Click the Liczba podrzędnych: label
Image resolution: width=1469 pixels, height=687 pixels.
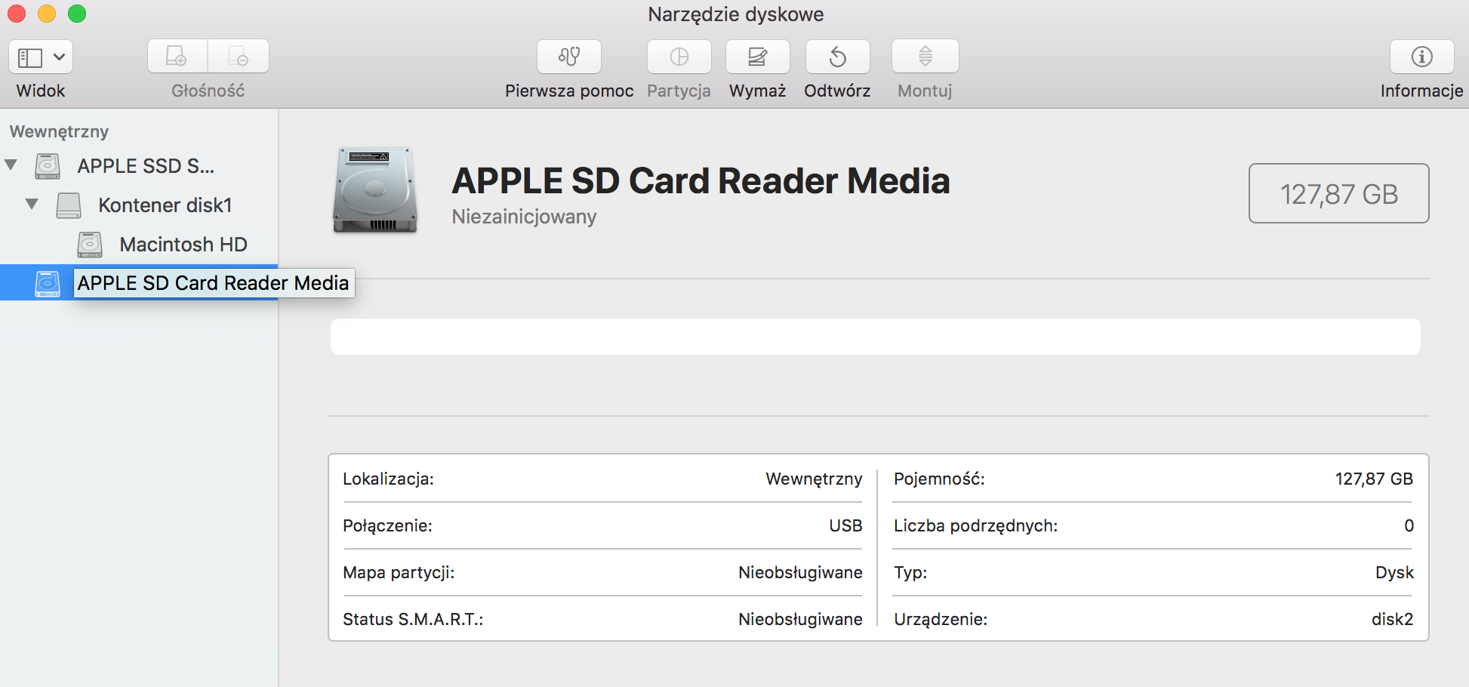tap(975, 525)
